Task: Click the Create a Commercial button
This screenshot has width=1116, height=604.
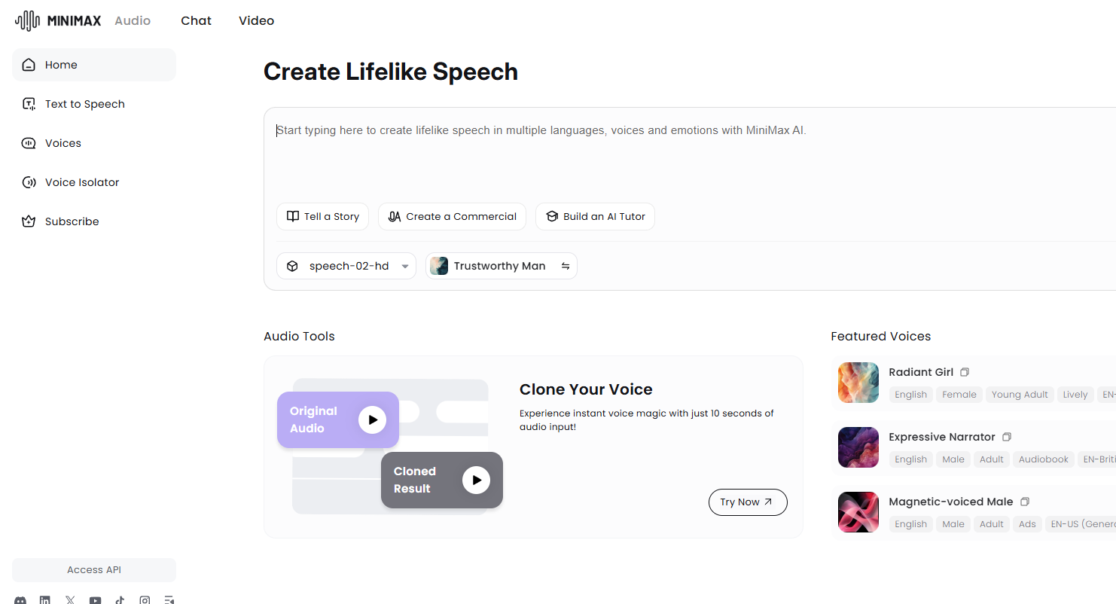Action: pos(452,217)
